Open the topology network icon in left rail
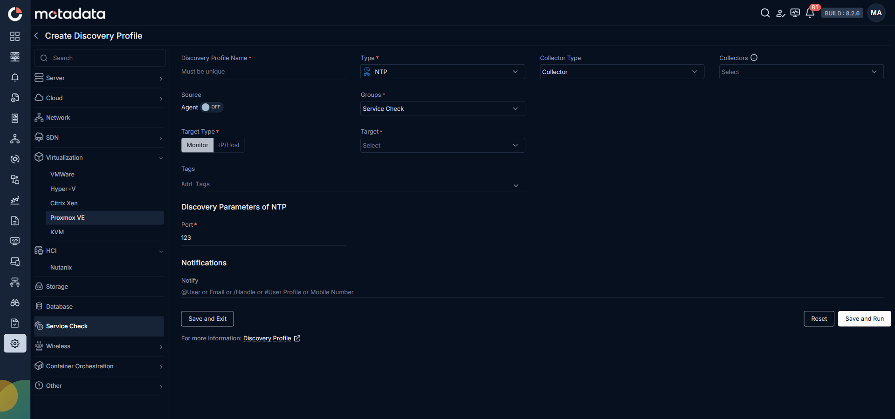The width and height of the screenshot is (895, 419). click(x=15, y=139)
